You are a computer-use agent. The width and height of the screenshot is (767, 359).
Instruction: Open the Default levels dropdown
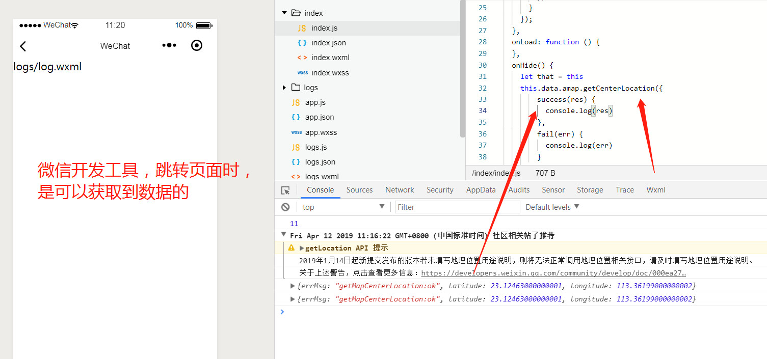coord(552,207)
